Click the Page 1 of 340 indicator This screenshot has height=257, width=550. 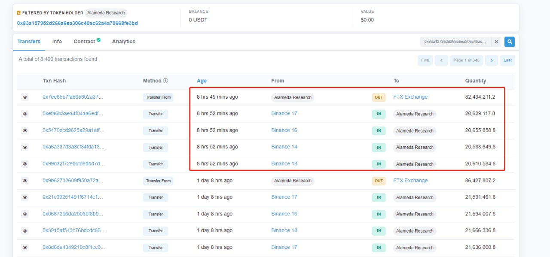tap(466, 60)
